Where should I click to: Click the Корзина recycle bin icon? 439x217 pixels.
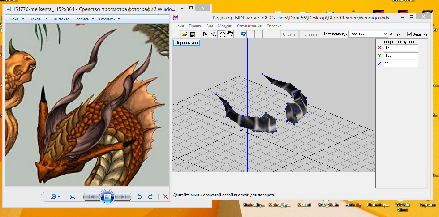(x=428, y=205)
